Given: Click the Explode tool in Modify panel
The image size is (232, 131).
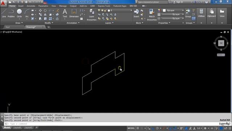Looking at the screenshot, I should click(57, 15).
